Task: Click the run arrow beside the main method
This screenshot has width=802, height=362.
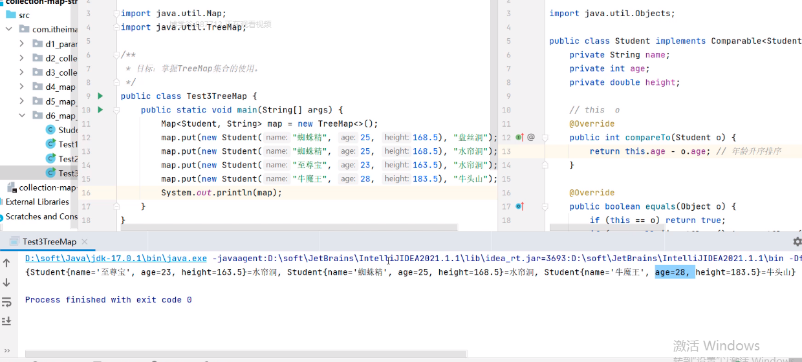Action: pos(100,110)
